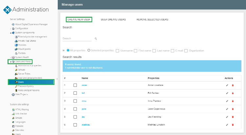Collapse the System components tree node
246x135 pixels.
click(10, 33)
